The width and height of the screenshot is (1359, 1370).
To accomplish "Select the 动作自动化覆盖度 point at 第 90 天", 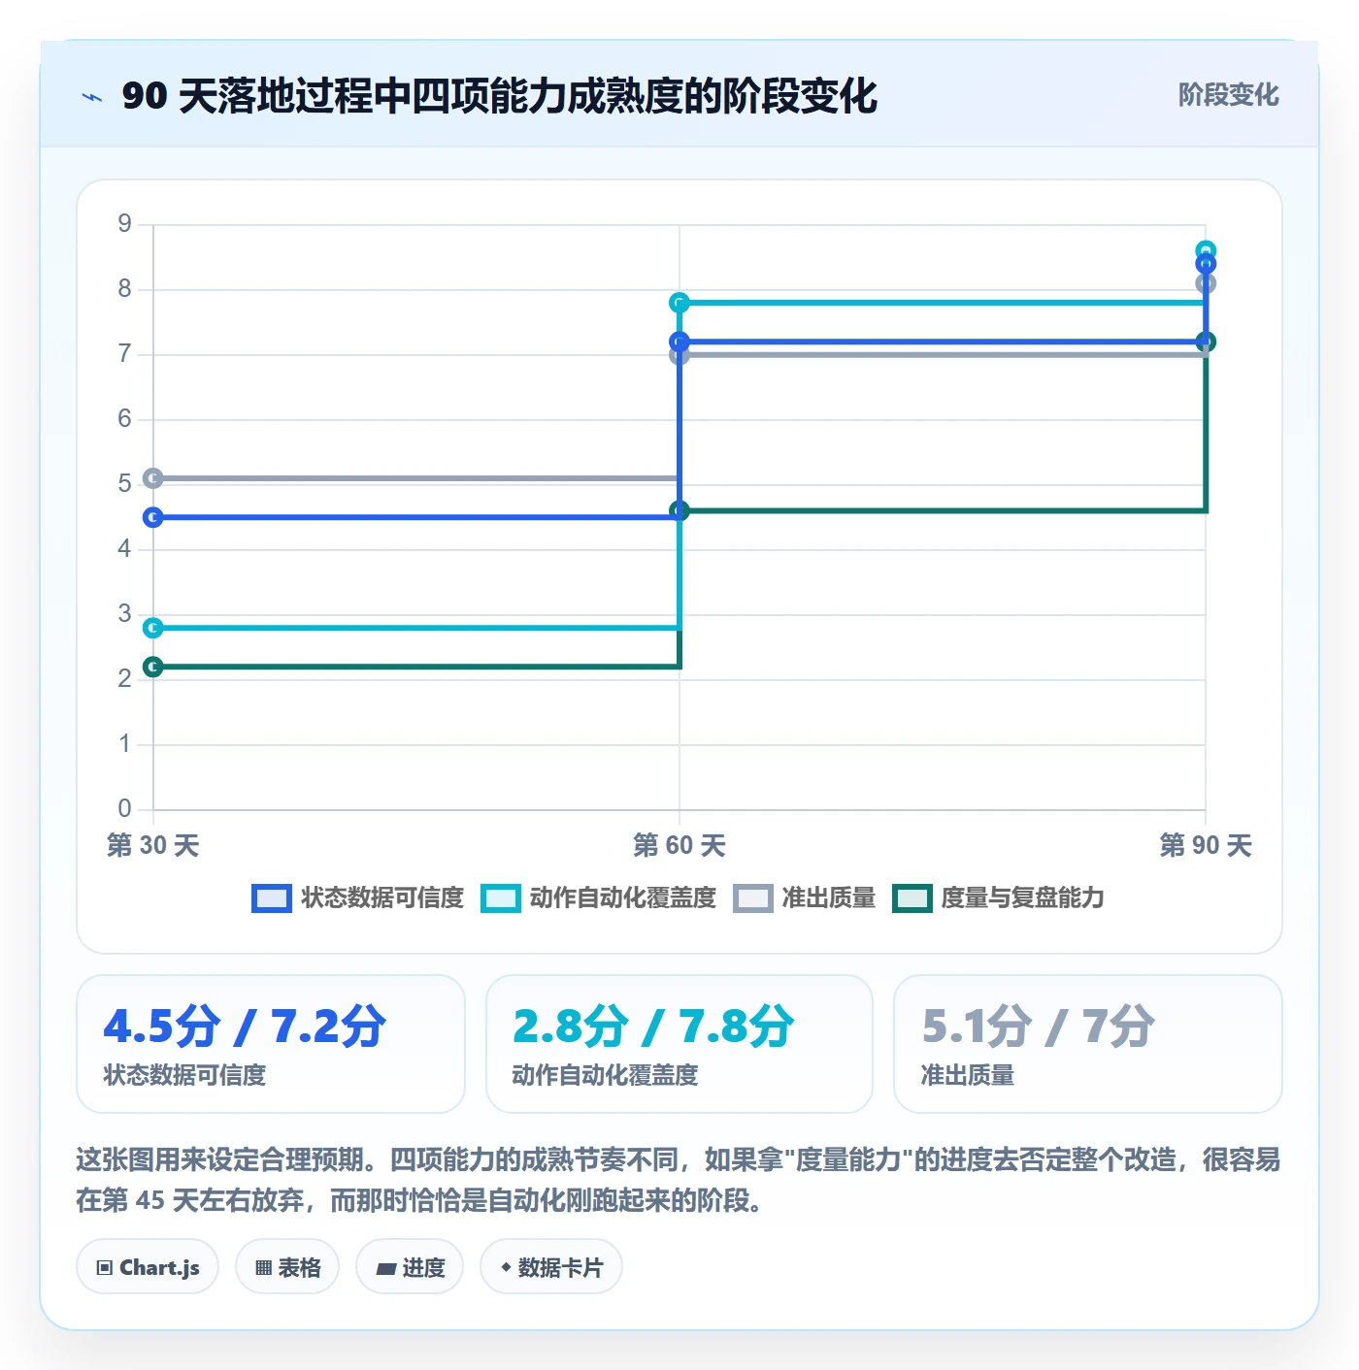I will tap(1206, 250).
